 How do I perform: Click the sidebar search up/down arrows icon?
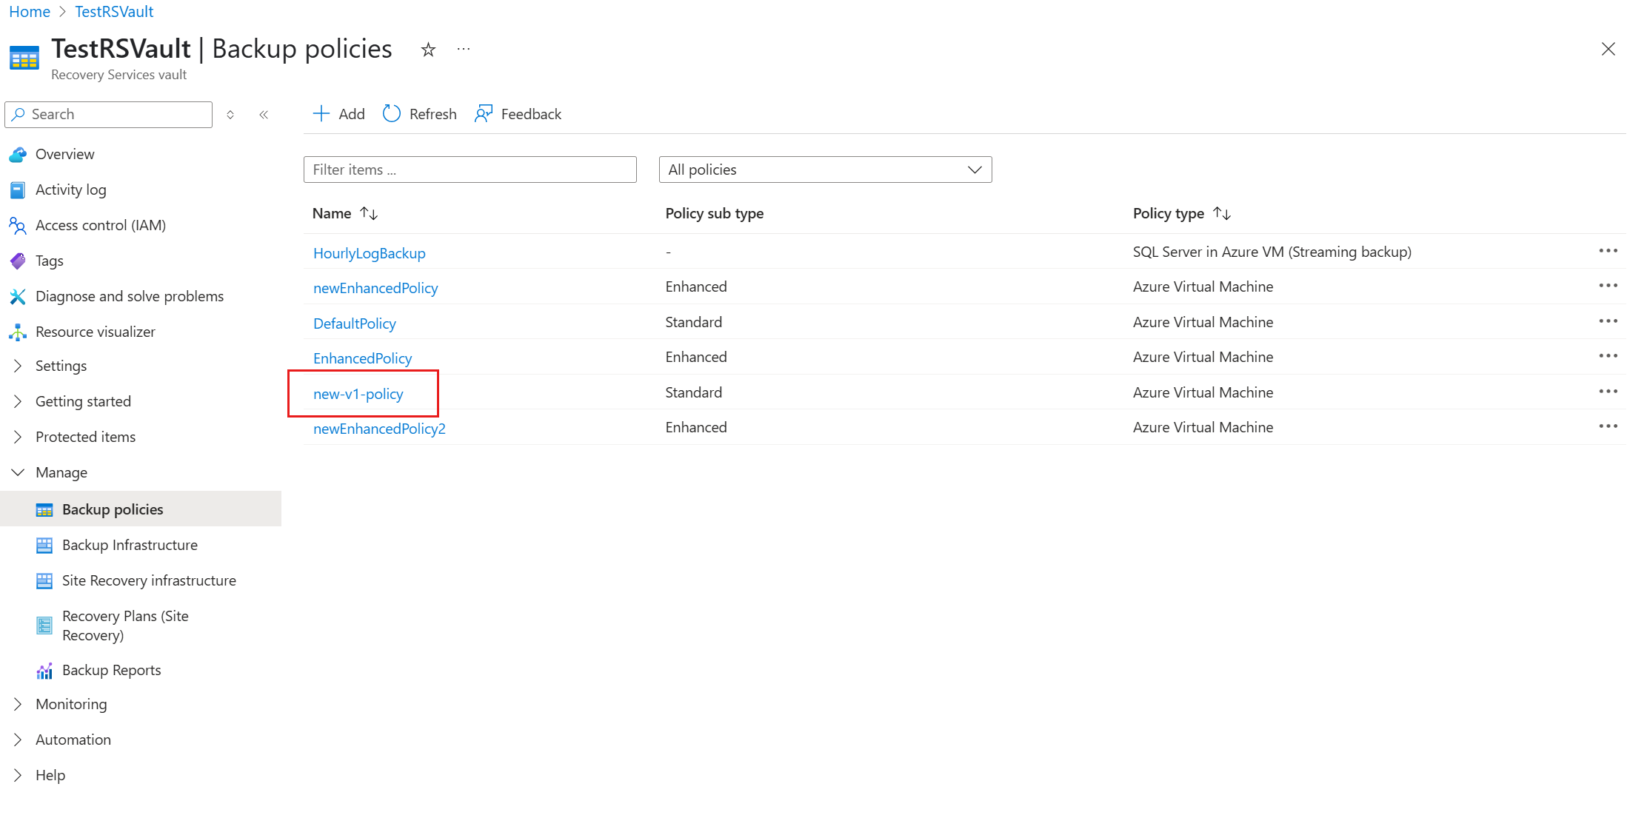coord(230,115)
